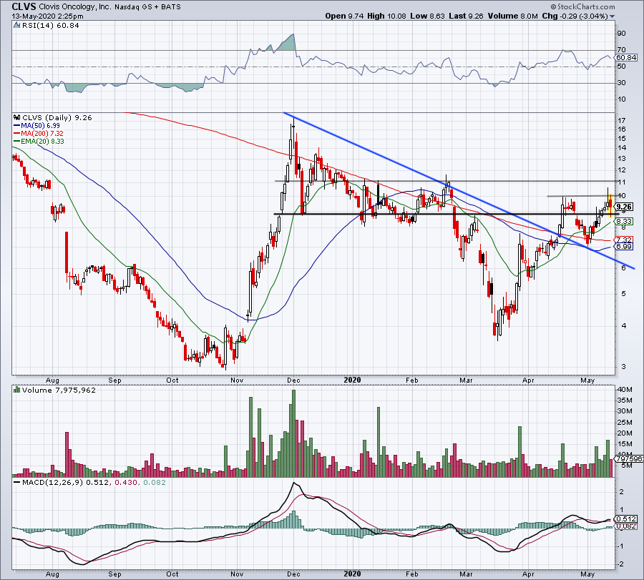Click the 2020 year label under the price chart
The image size is (644, 580).
352,380
